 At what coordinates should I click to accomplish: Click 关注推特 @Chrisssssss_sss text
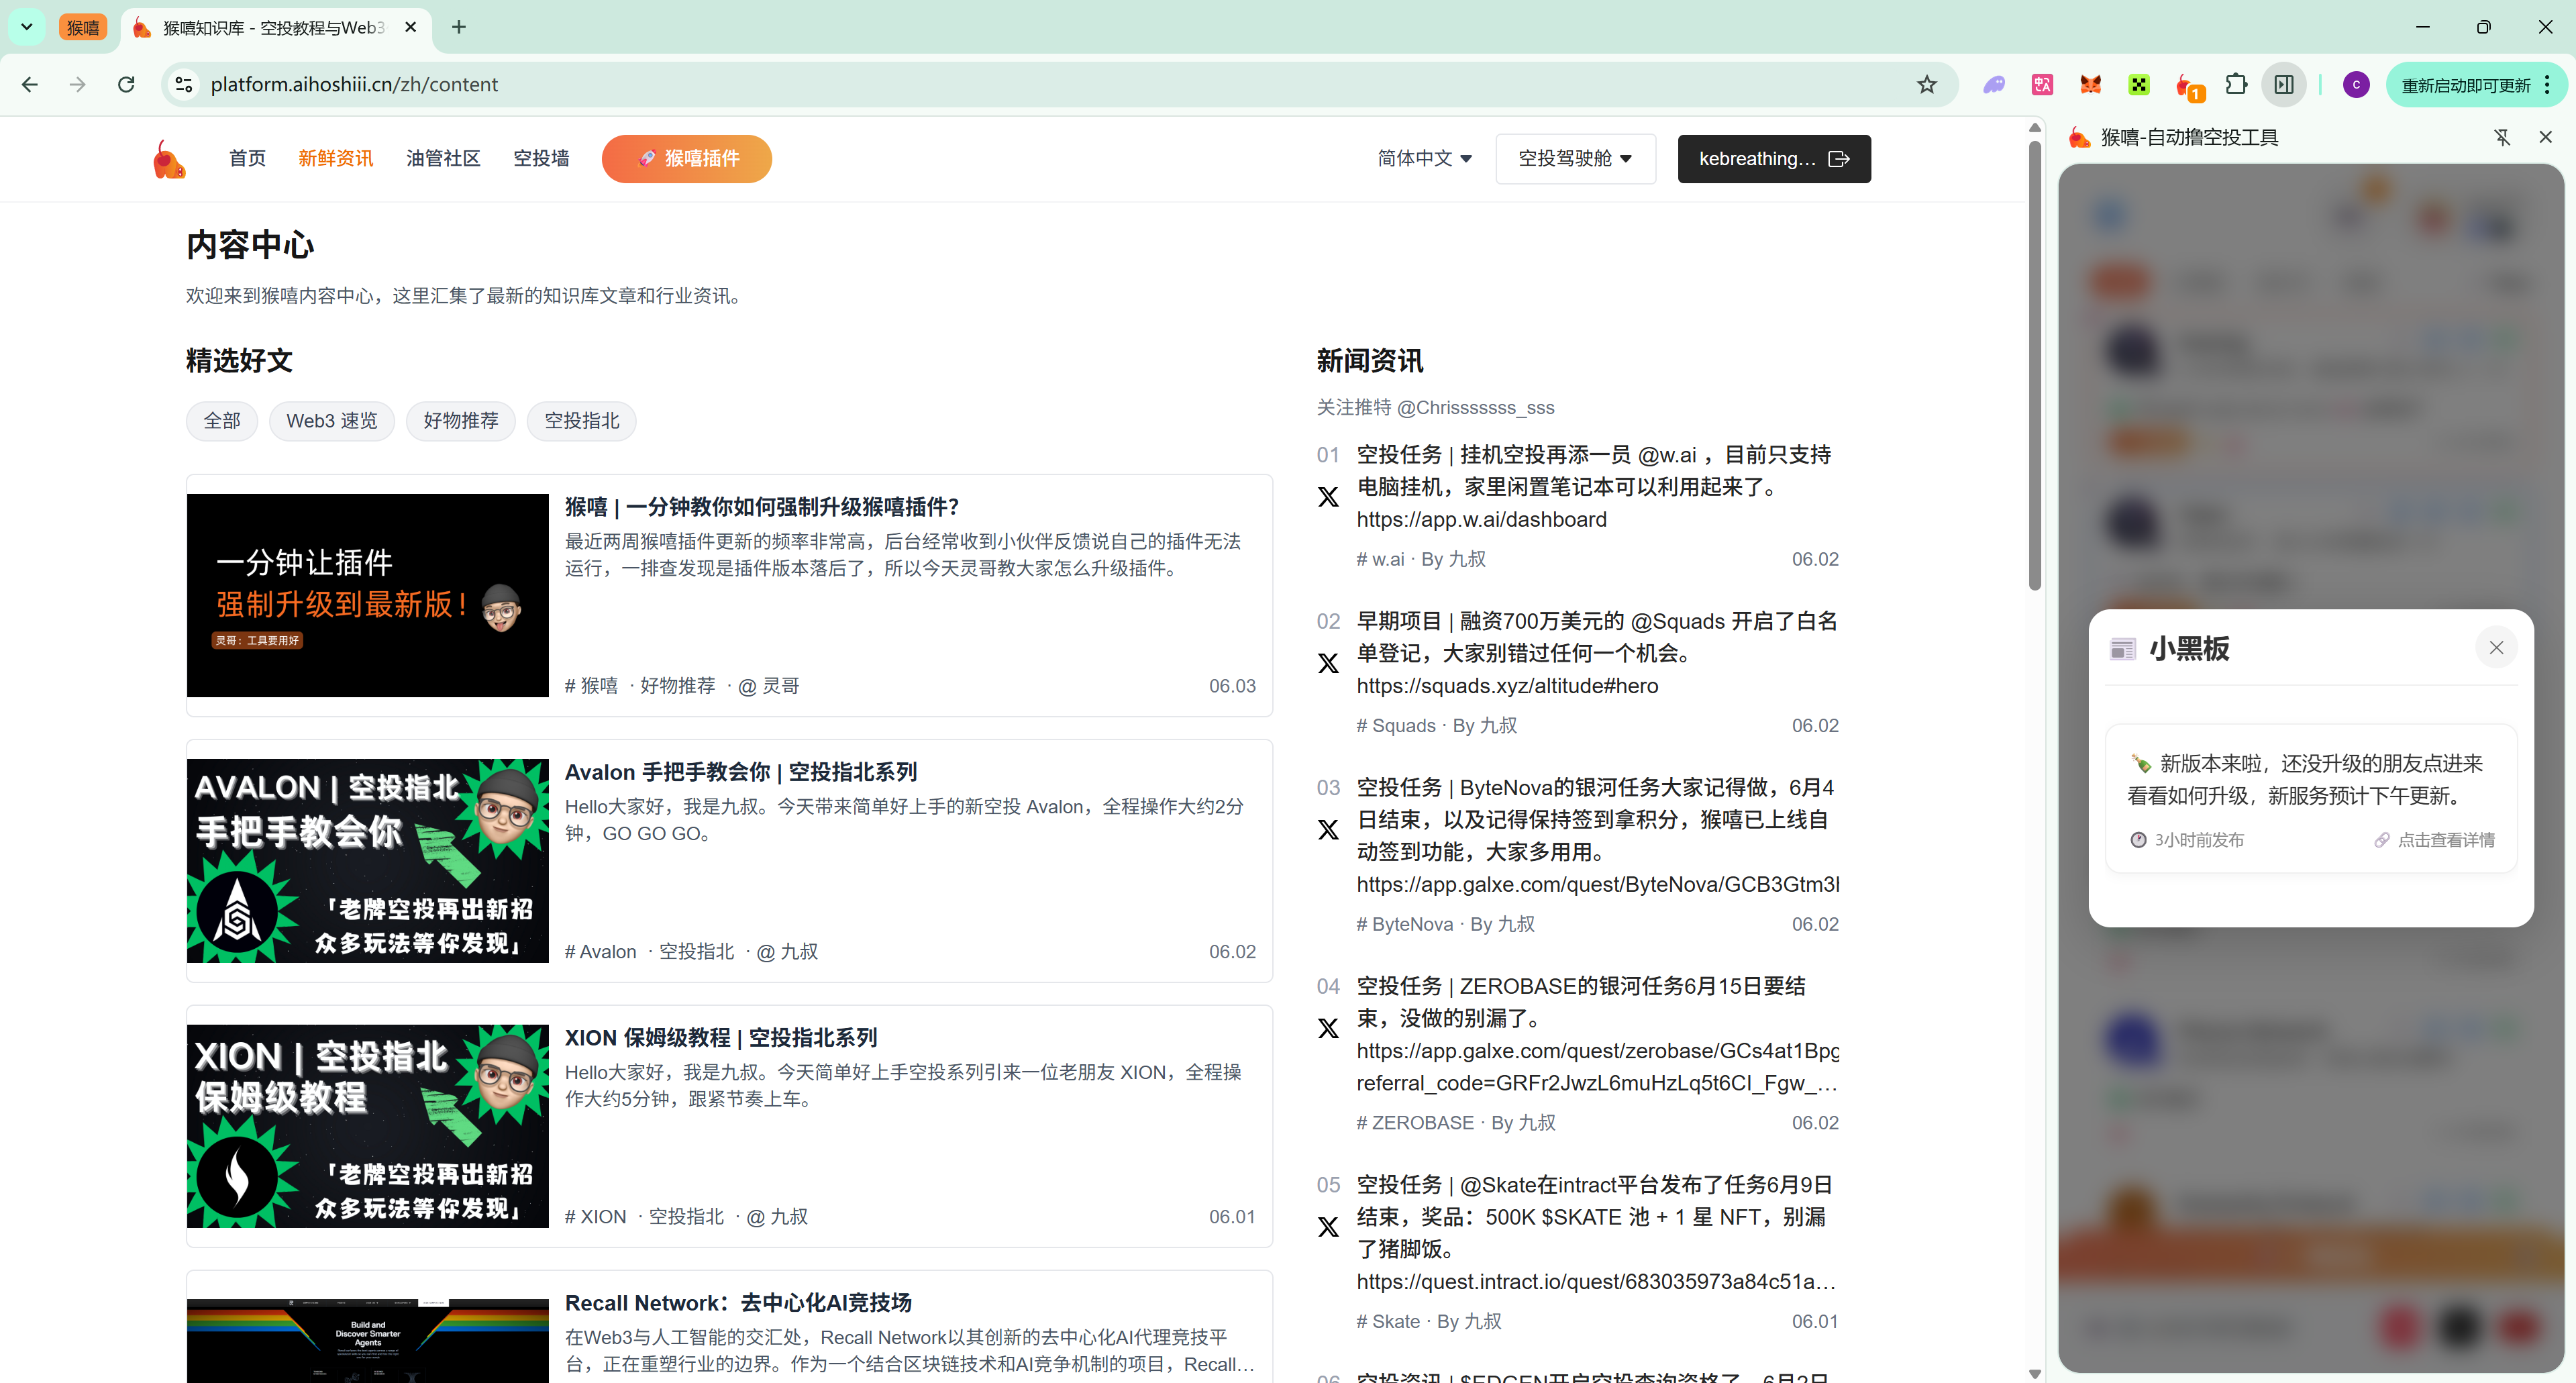1435,408
